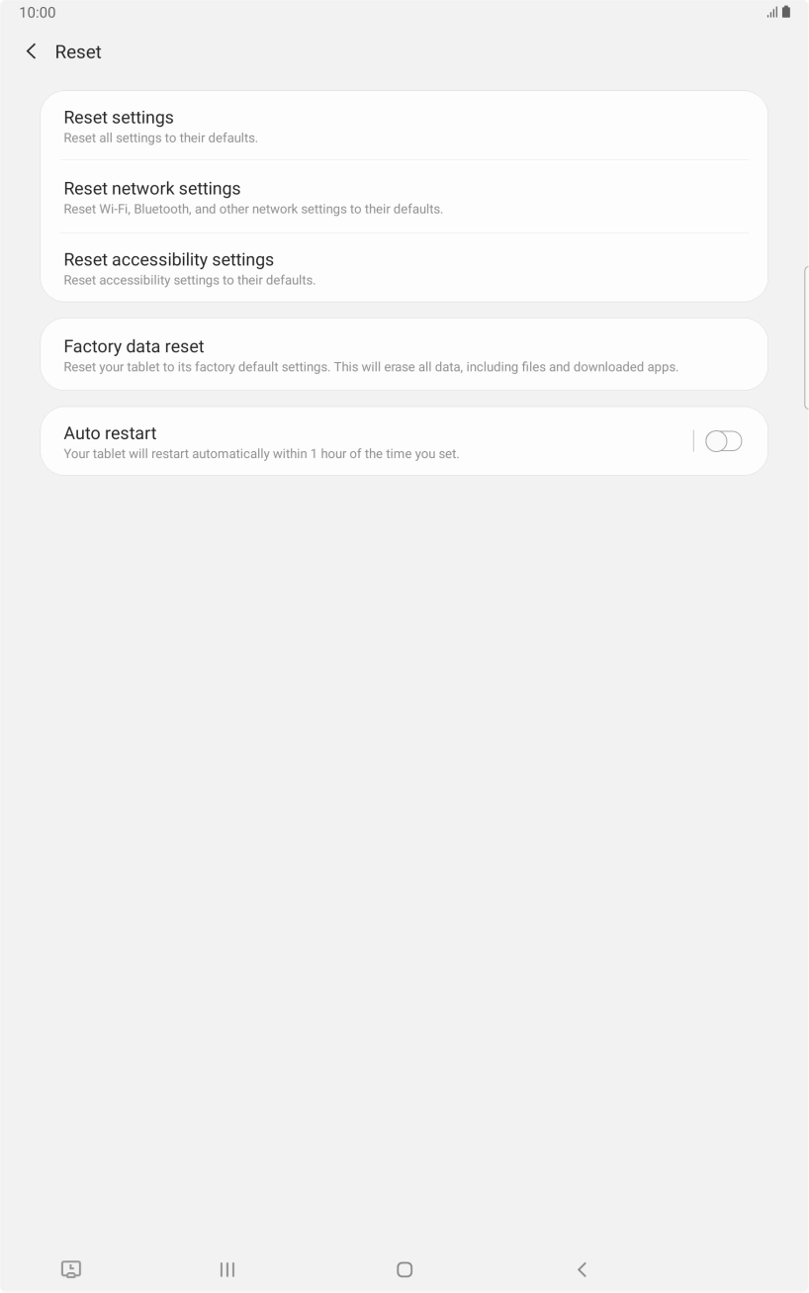The image size is (809, 1293).
Task: Tap the back arrow next to Reset
Action: click(x=31, y=51)
